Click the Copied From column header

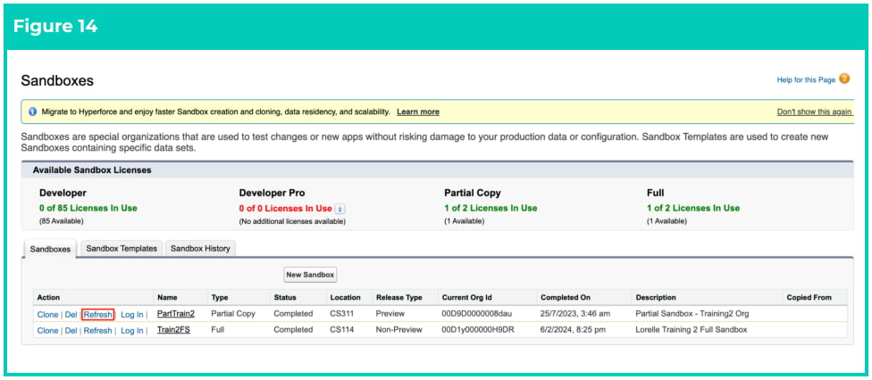(x=809, y=298)
